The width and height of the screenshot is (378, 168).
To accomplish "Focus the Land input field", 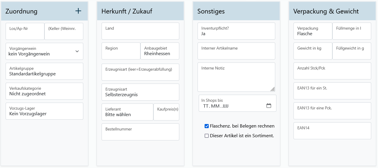I will [x=140, y=31].
